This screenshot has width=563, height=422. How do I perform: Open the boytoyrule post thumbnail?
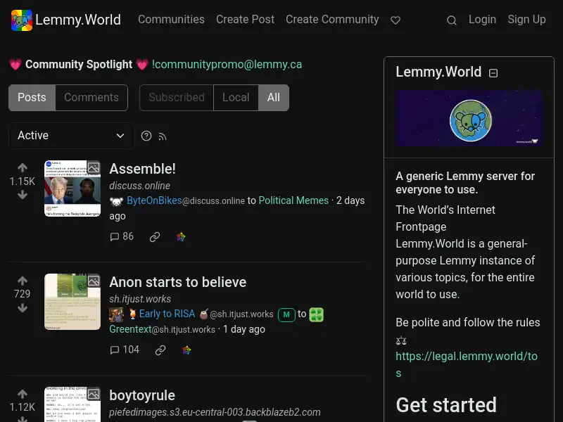[72, 404]
